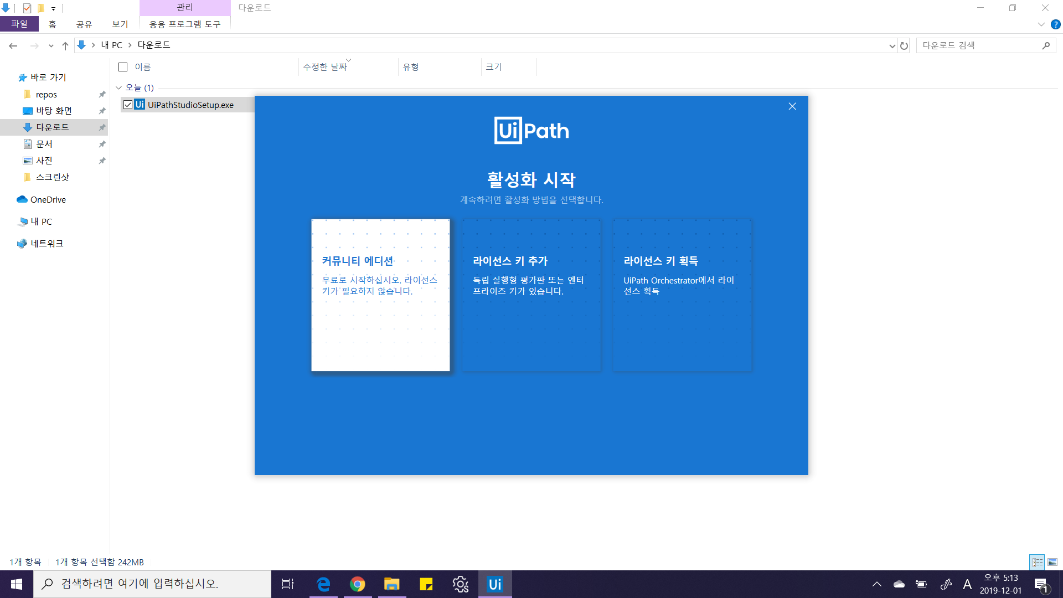This screenshot has height=598, width=1063.
Task: Open Google Chrome from the taskbar
Action: pyautogui.click(x=358, y=584)
